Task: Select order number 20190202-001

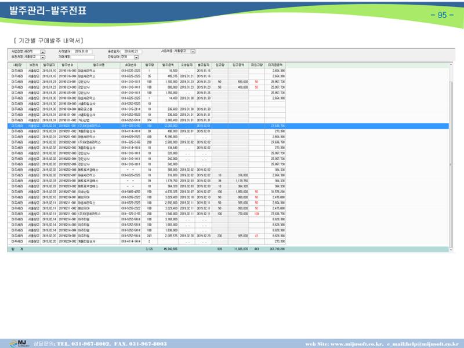Action: [67, 142]
